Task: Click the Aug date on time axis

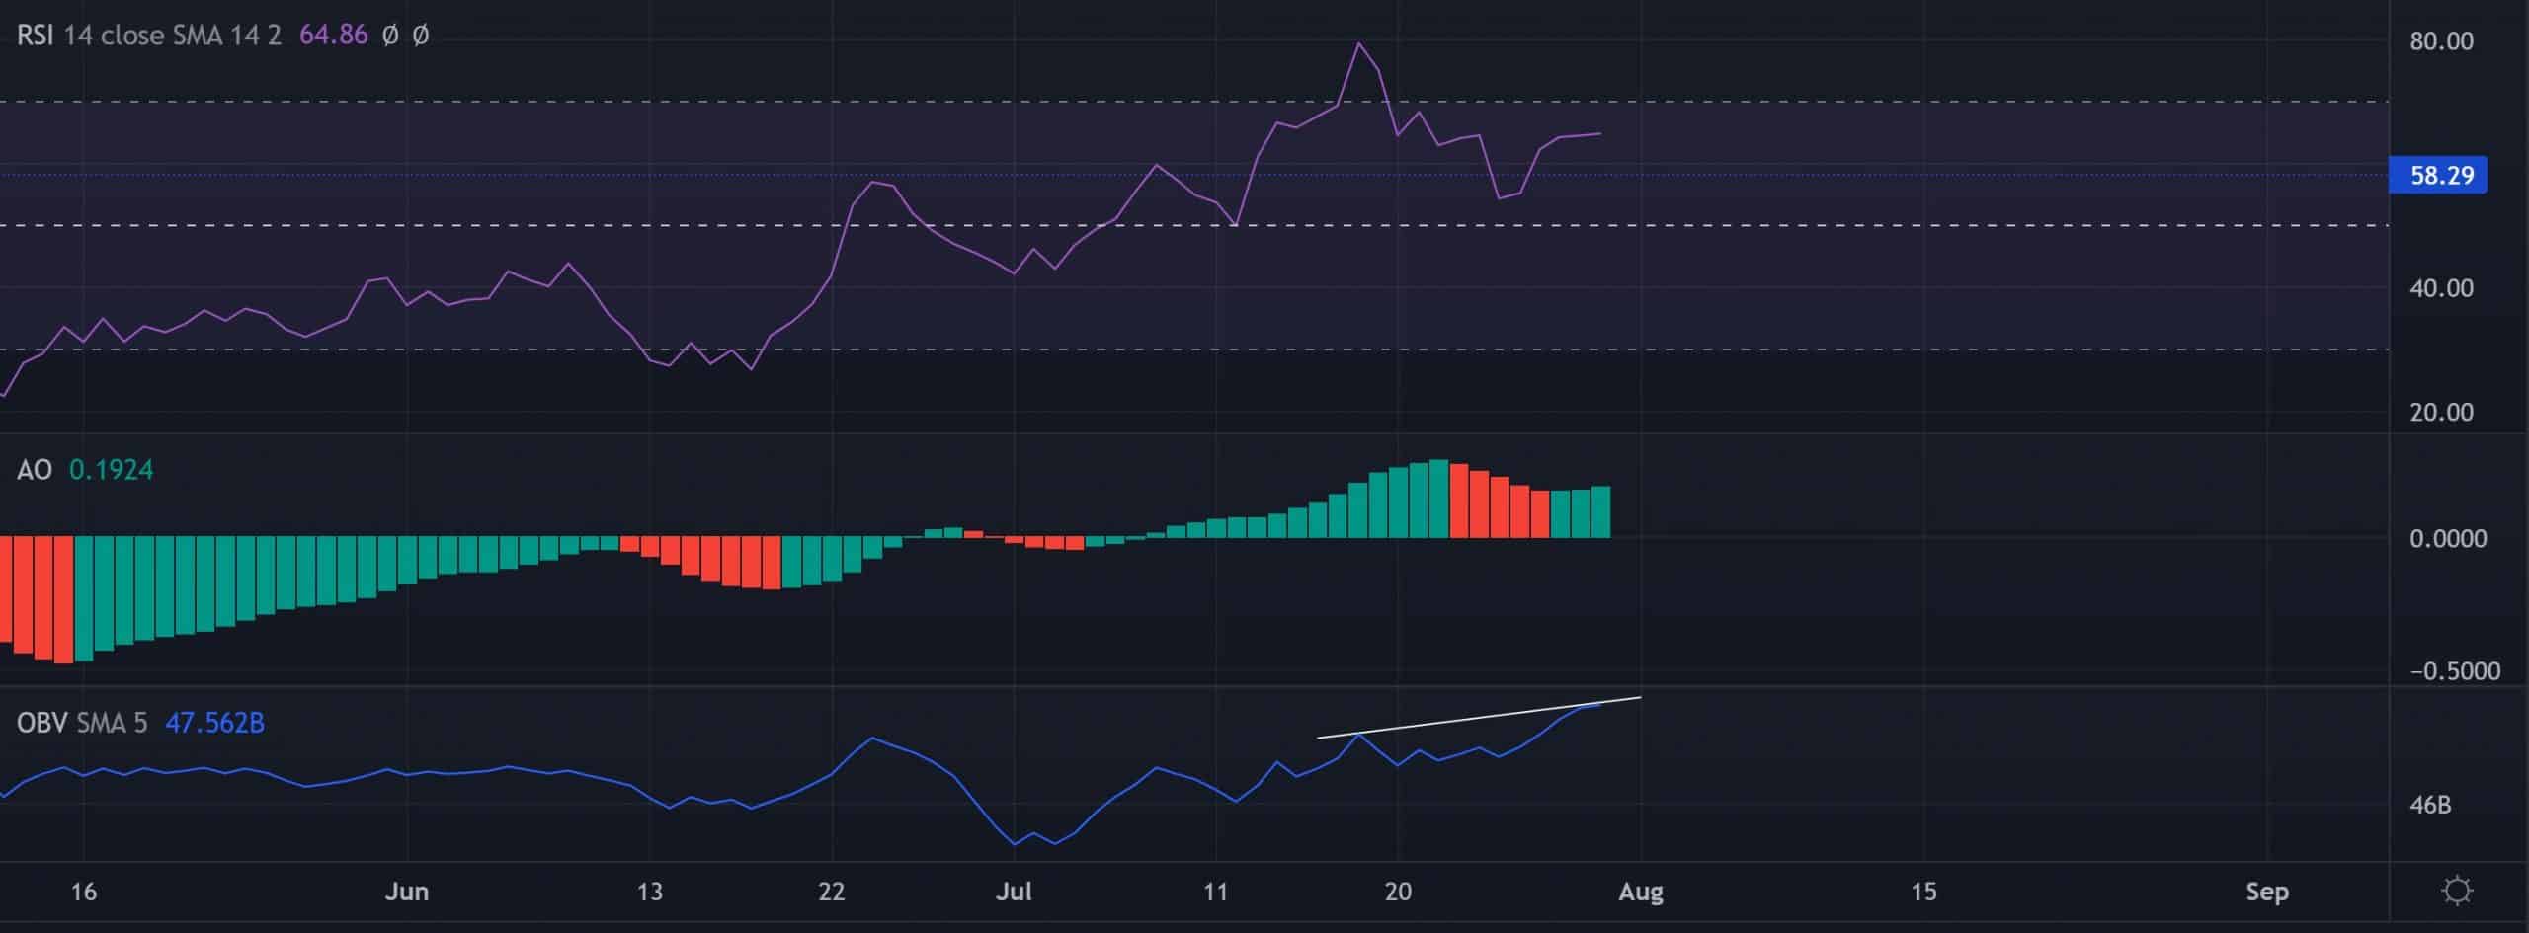Action: tap(1641, 893)
